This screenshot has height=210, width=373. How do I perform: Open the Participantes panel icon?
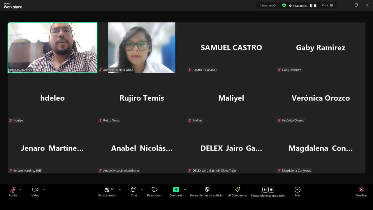107,190
